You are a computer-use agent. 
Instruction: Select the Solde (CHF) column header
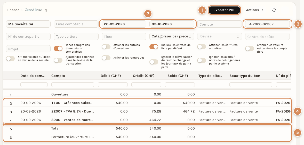coord(178,76)
